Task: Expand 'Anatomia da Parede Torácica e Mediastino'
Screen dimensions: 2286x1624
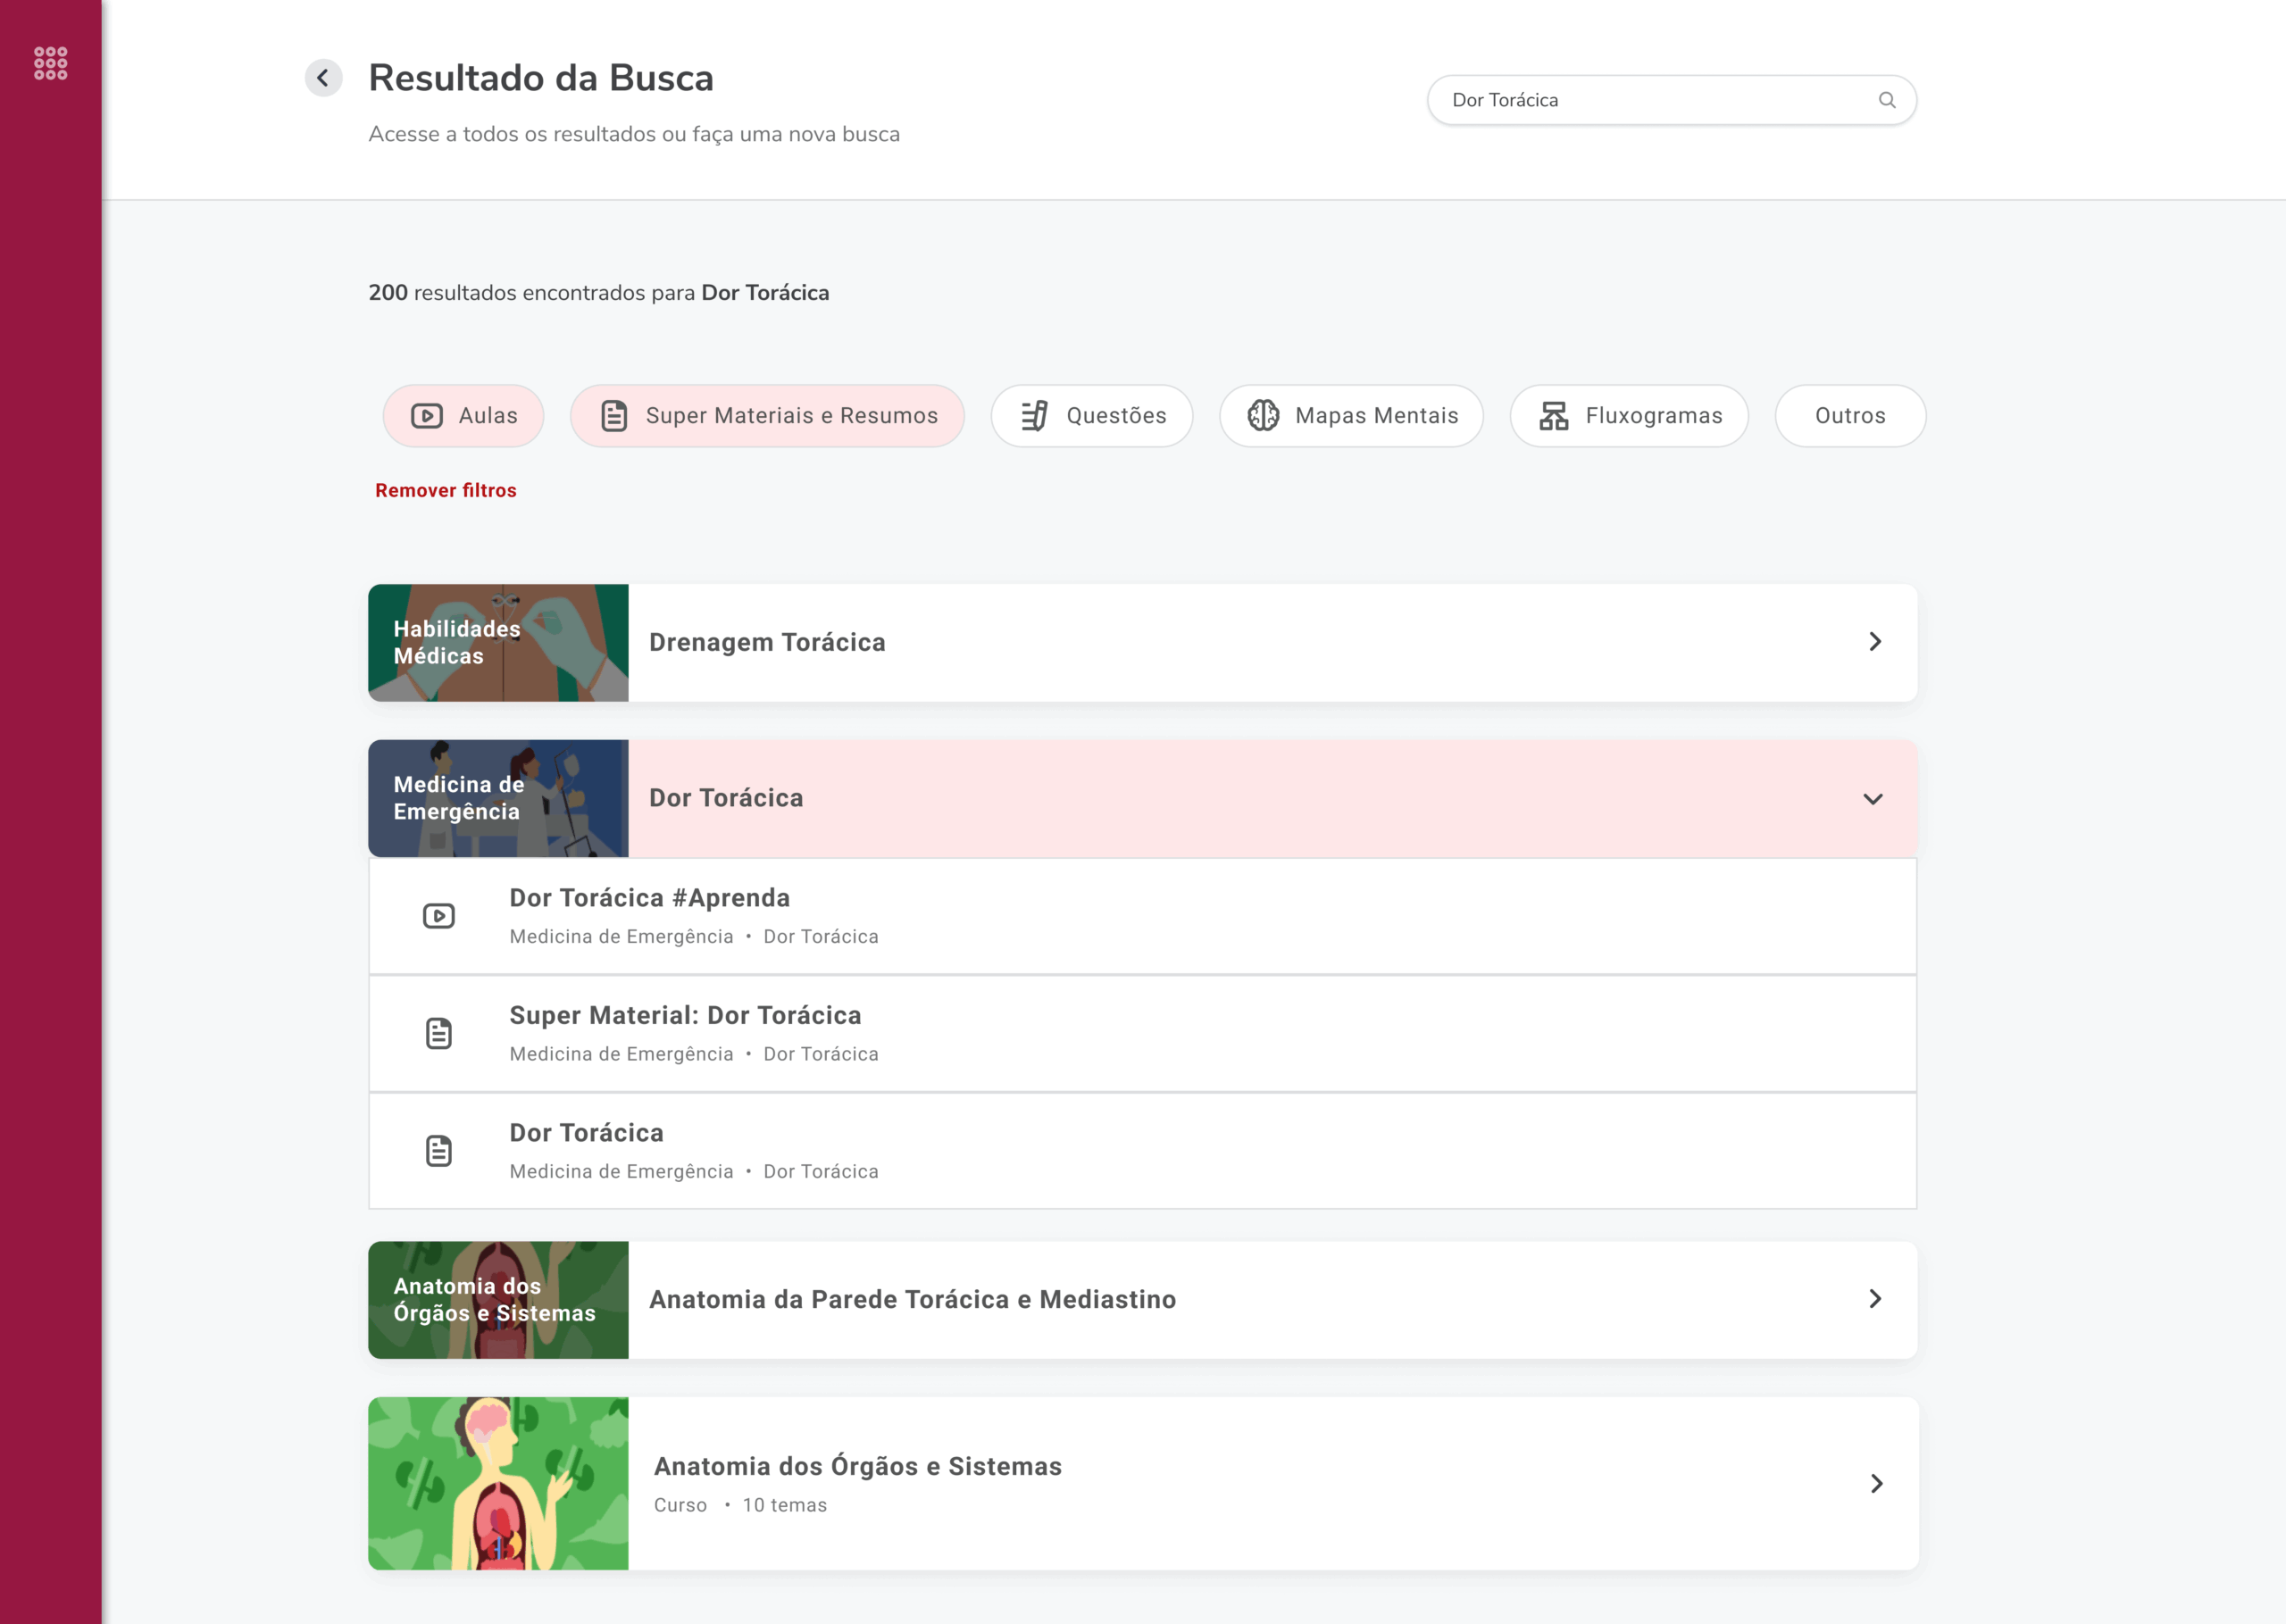Action: coord(1874,1299)
